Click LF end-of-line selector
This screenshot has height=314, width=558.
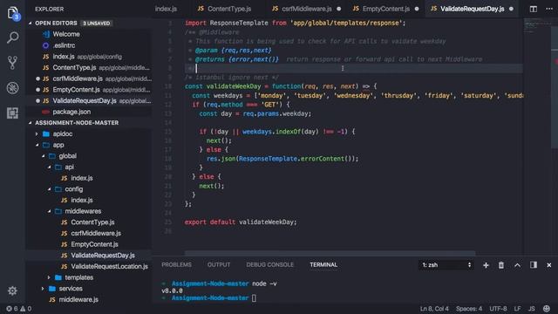(x=517, y=309)
